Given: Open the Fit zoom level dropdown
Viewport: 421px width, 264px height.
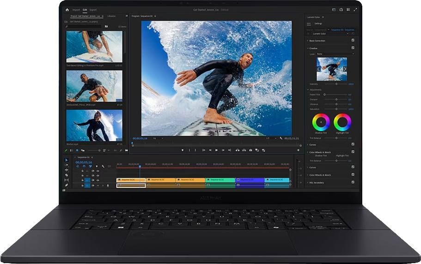Looking at the screenshot, I should (x=158, y=138).
